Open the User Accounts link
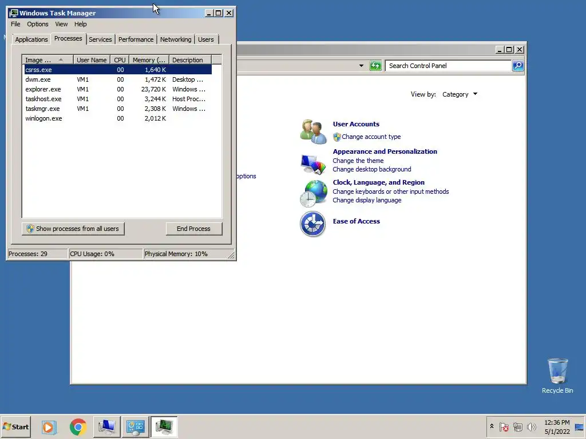 [x=356, y=124]
